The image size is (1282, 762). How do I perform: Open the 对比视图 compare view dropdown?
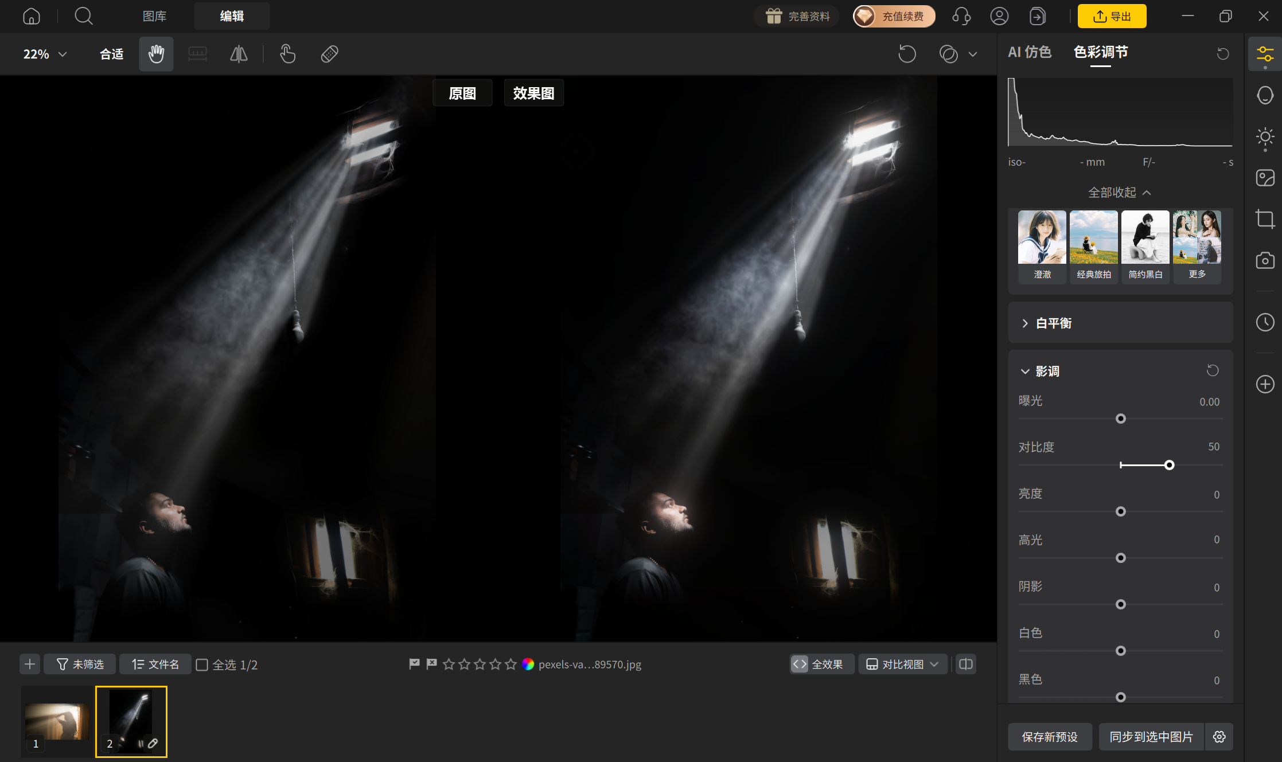pyautogui.click(x=902, y=665)
